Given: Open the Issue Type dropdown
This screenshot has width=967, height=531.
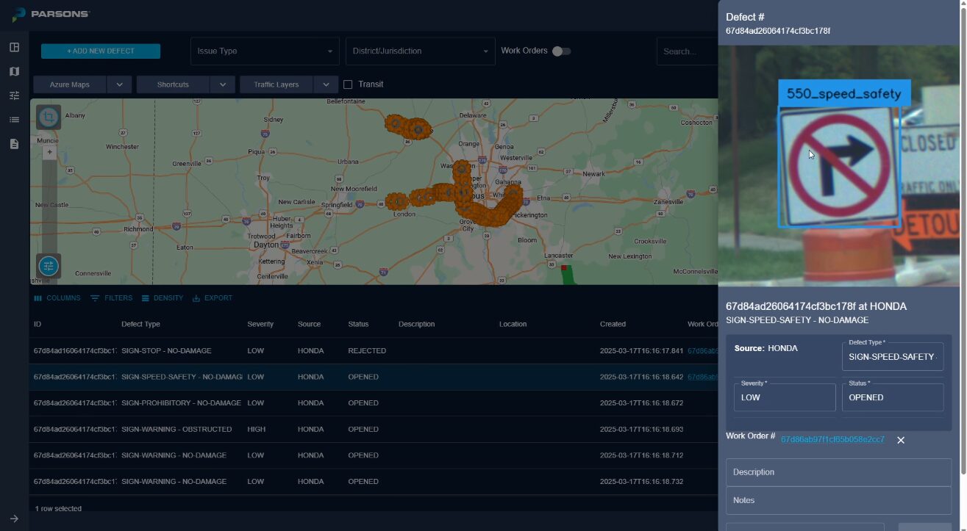Looking at the screenshot, I should [x=265, y=51].
